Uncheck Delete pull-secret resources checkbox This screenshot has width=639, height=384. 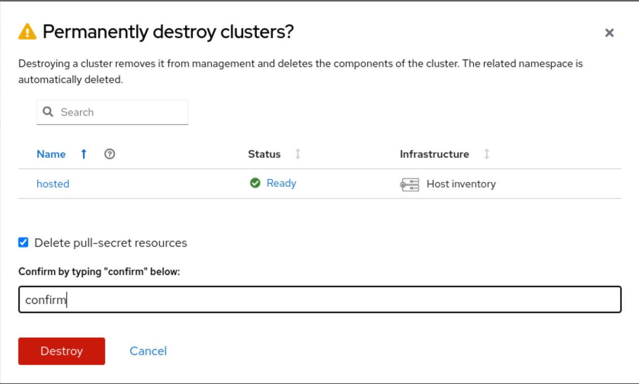(23, 242)
